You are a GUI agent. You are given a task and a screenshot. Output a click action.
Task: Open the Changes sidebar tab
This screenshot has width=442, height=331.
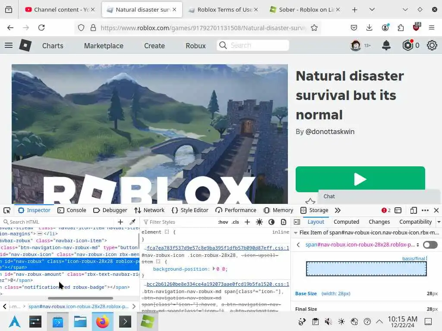379,222
